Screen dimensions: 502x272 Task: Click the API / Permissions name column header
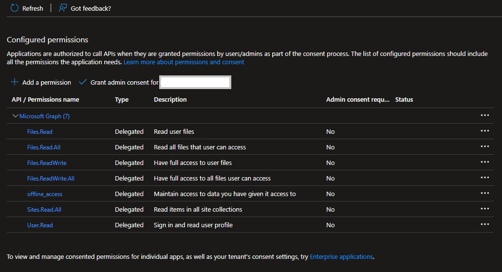[45, 100]
